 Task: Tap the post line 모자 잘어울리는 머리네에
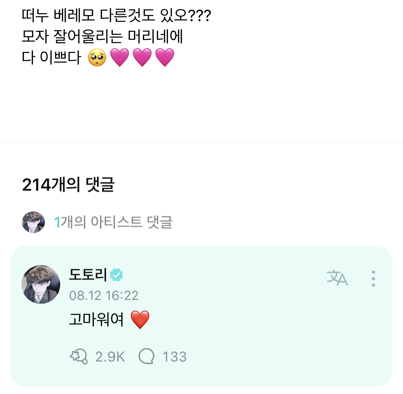102,37
